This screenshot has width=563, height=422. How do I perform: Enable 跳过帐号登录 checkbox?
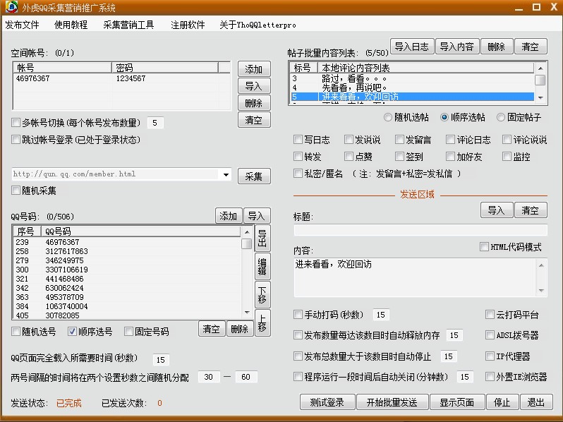click(x=16, y=139)
